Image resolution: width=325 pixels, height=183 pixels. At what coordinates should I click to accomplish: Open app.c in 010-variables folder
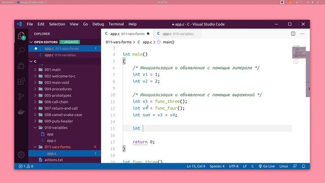[64, 140]
